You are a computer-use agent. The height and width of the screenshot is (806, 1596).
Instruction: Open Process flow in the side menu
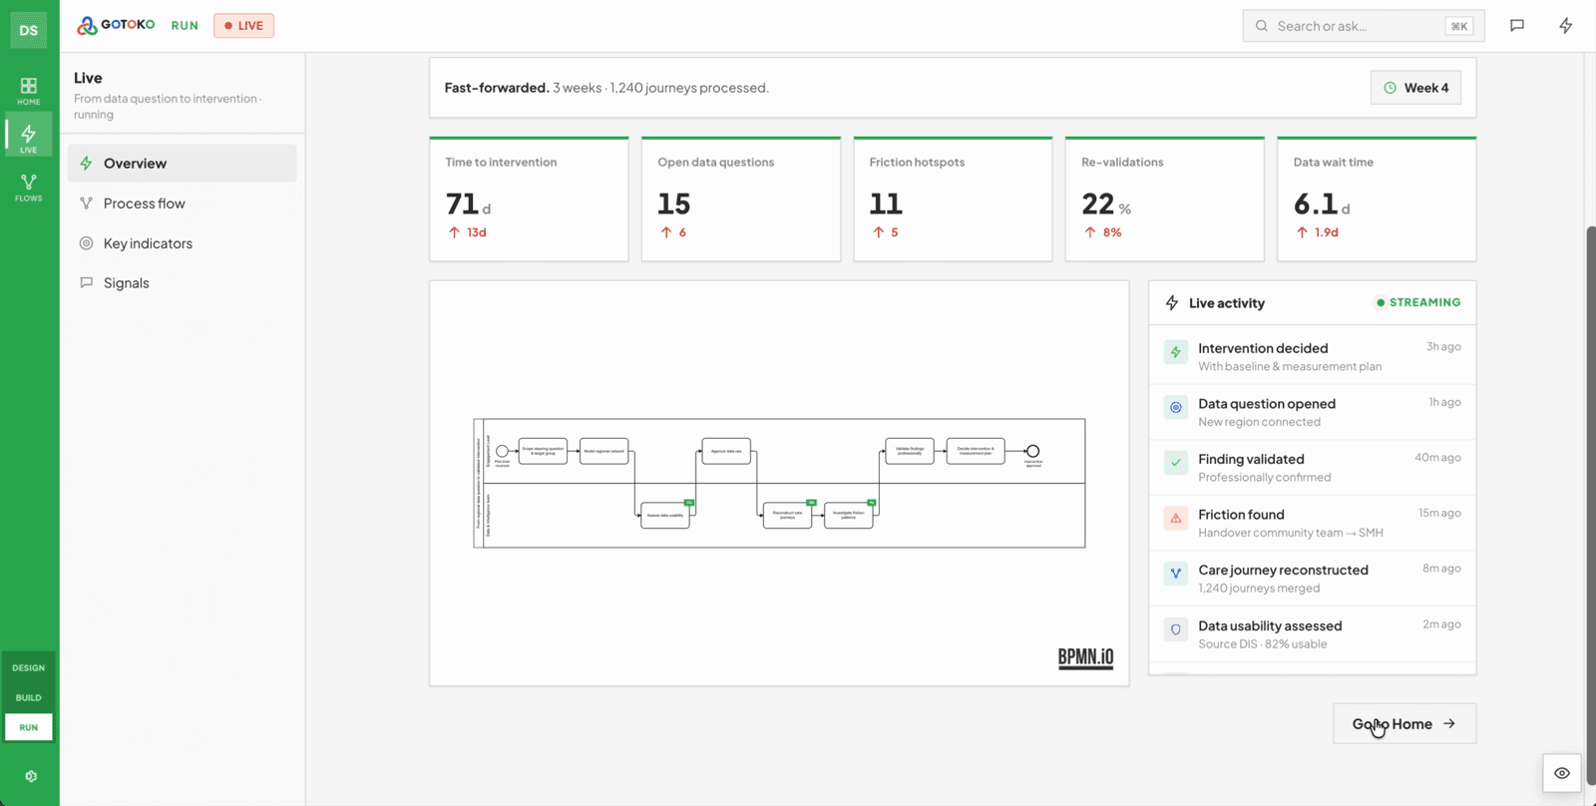tap(183, 203)
